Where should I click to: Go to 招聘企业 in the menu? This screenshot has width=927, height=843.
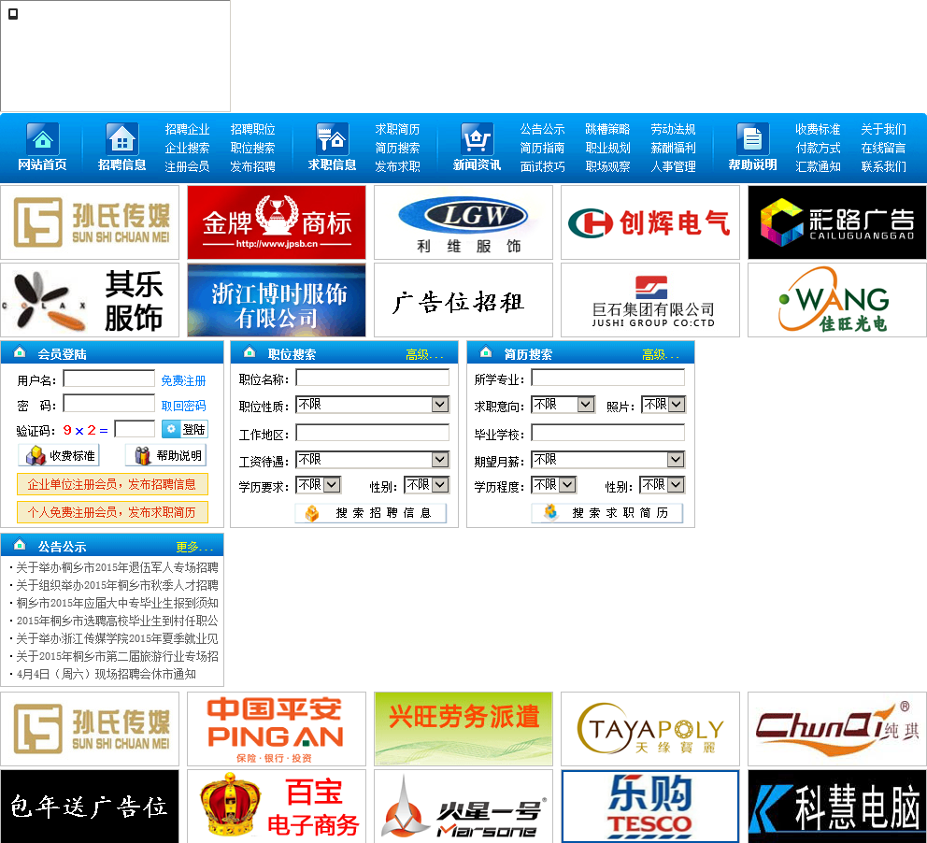click(188, 130)
